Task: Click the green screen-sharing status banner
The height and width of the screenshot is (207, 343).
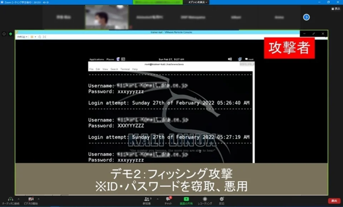Action: (x=158, y=2)
